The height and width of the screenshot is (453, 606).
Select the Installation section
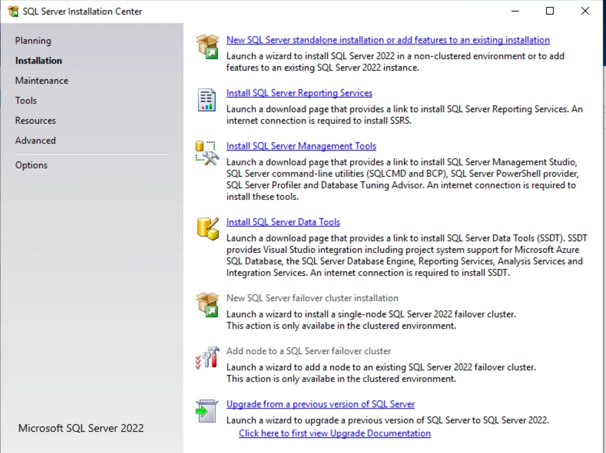(x=38, y=61)
